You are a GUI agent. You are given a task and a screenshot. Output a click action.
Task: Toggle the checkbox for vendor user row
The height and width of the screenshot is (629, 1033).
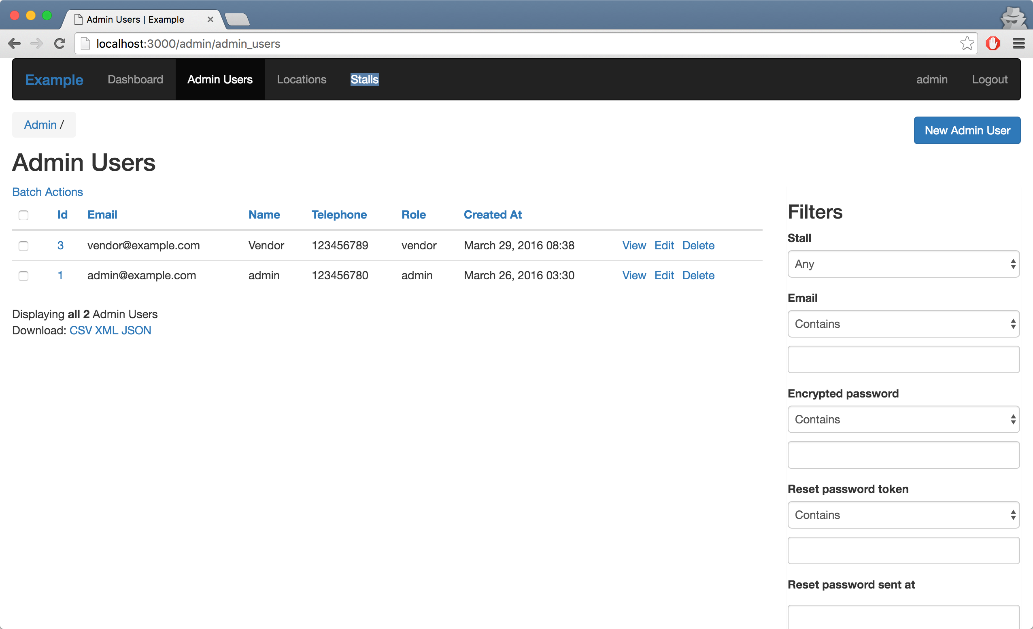(x=23, y=246)
